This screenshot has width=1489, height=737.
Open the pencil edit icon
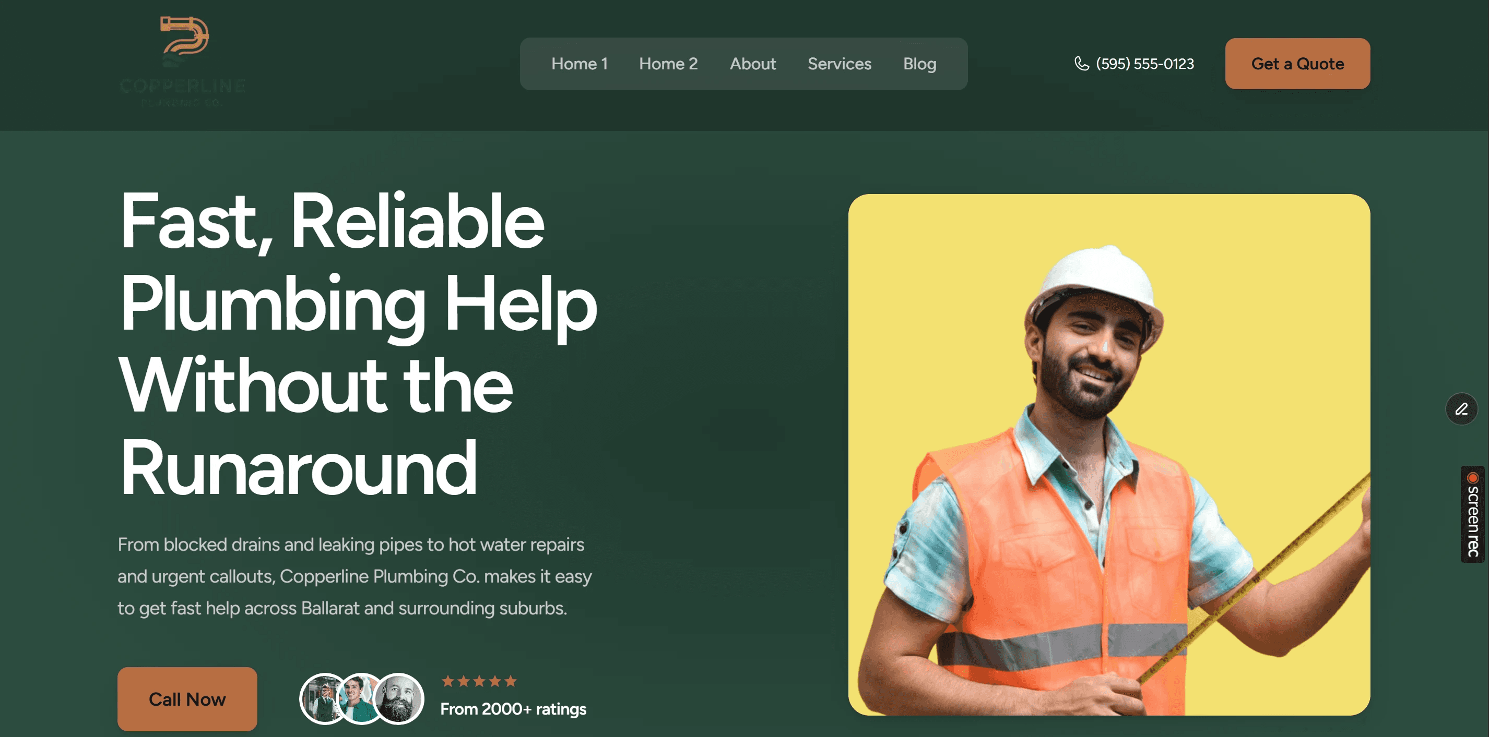pos(1461,409)
